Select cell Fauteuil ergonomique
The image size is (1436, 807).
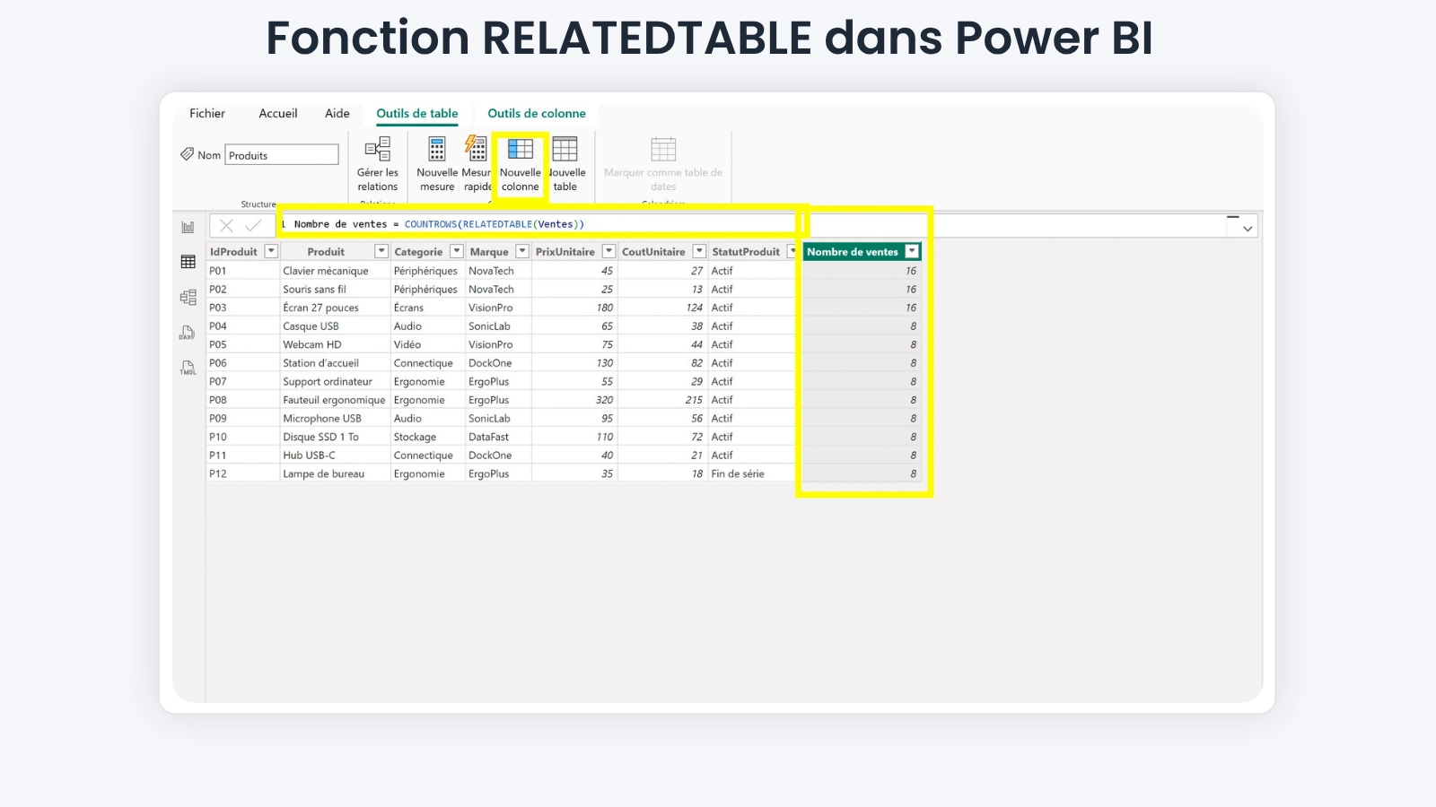coord(334,400)
